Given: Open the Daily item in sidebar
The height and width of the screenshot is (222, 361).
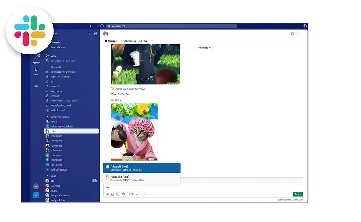Looking at the screenshot, I should coord(53,56).
